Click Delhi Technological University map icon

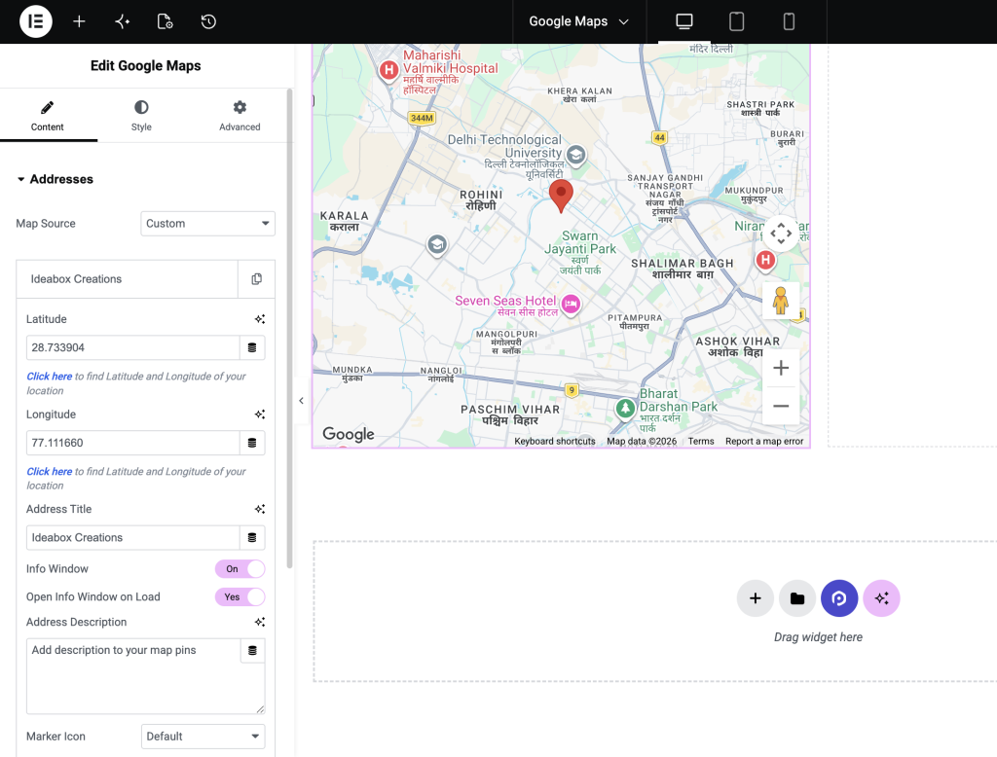point(576,155)
